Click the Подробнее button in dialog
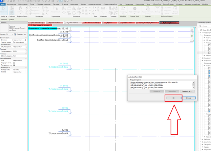The image size is (211, 151). tap(172, 91)
